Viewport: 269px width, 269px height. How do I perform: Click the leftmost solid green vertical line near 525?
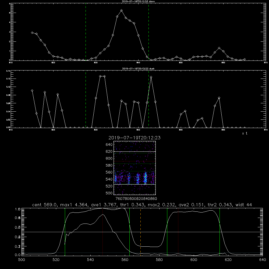click(65, 232)
